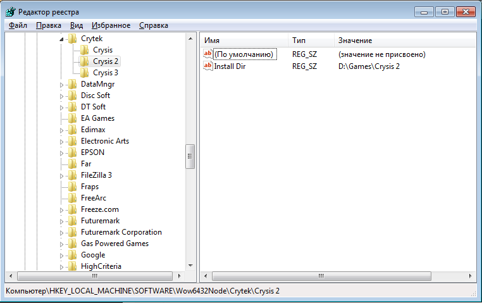Click the Electronic Arts folder icon
This screenshot has height=303, width=482.
(x=73, y=140)
